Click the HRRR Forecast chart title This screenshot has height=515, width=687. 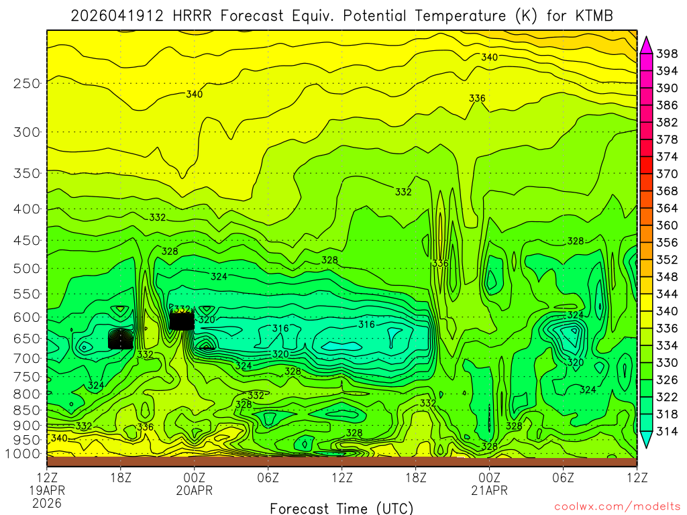point(341,16)
